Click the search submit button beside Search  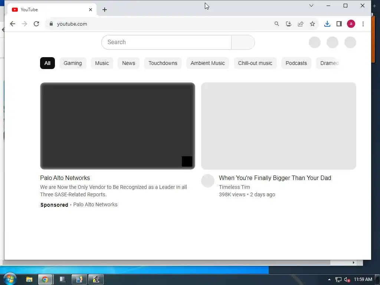pyautogui.click(x=243, y=42)
